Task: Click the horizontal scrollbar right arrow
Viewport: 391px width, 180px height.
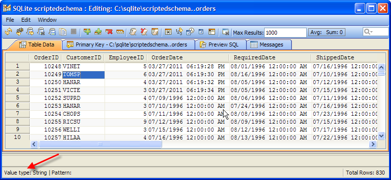Action: point(373,144)
